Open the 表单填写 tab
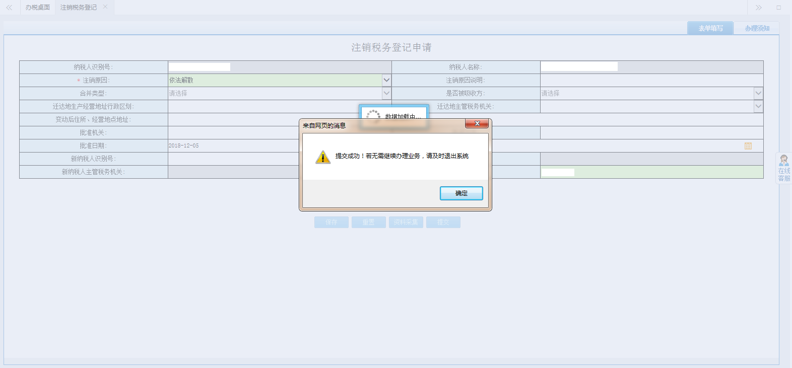792x368 pixels. point(710,28)
